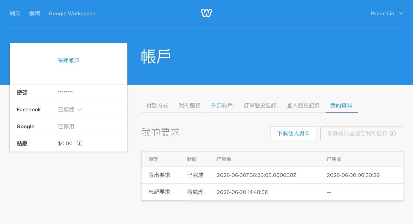Screen dimensions: 413x224
Task: Click the Google label in sidebar
Action: 25,127
